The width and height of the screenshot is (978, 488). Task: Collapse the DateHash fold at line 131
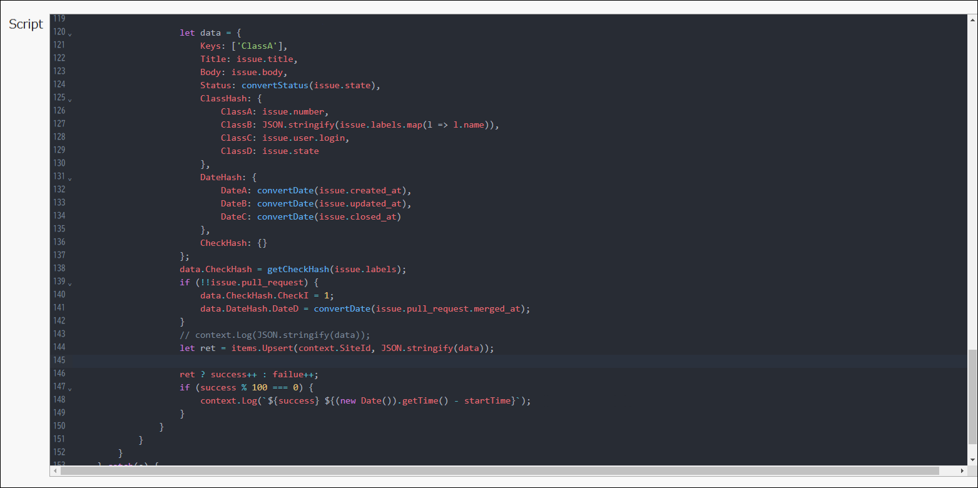click(69, 178)
